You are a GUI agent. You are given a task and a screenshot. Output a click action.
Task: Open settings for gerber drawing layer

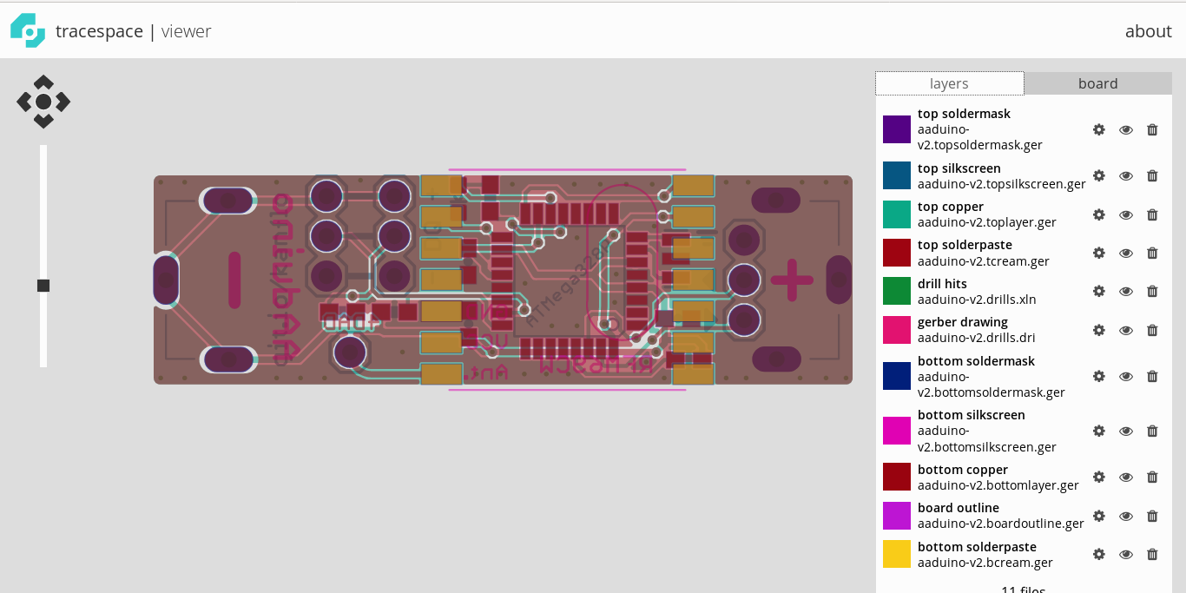[1098, 330]
